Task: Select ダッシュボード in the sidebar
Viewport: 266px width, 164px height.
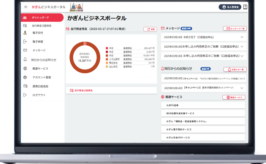Action: (42, 18)
